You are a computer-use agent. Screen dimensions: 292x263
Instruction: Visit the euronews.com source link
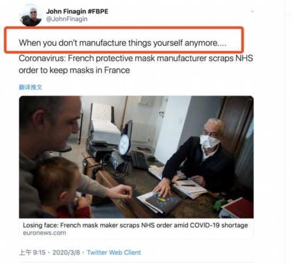click(45, 233)
